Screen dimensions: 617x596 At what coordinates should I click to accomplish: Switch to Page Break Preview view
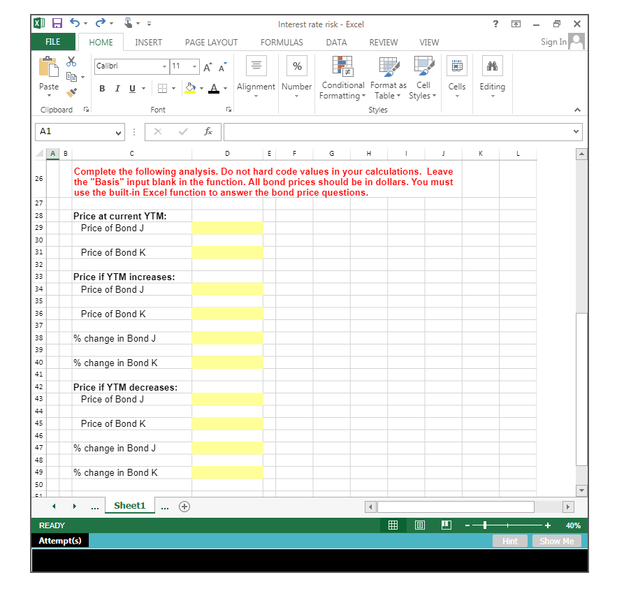pyautogui.click(x=446, y=525)
